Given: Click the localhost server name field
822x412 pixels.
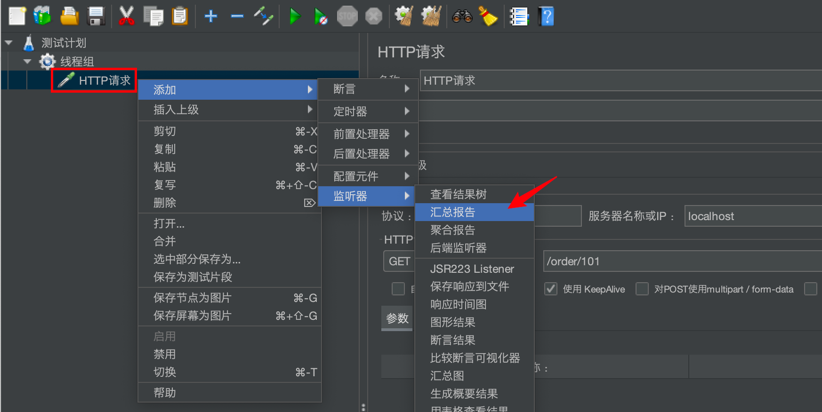Looking at the screenshot, I should [x=753, y=216].
